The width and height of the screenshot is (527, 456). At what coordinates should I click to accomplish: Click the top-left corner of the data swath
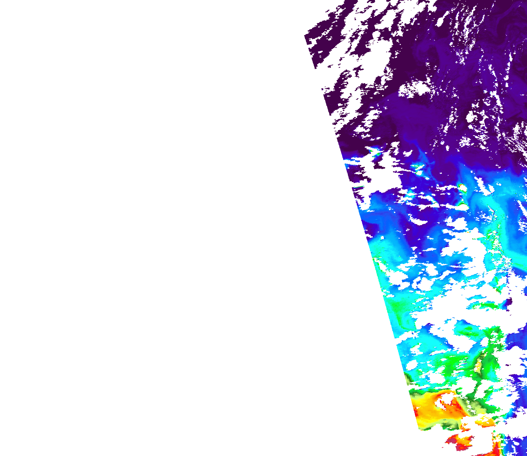click(x=306, y=34)
